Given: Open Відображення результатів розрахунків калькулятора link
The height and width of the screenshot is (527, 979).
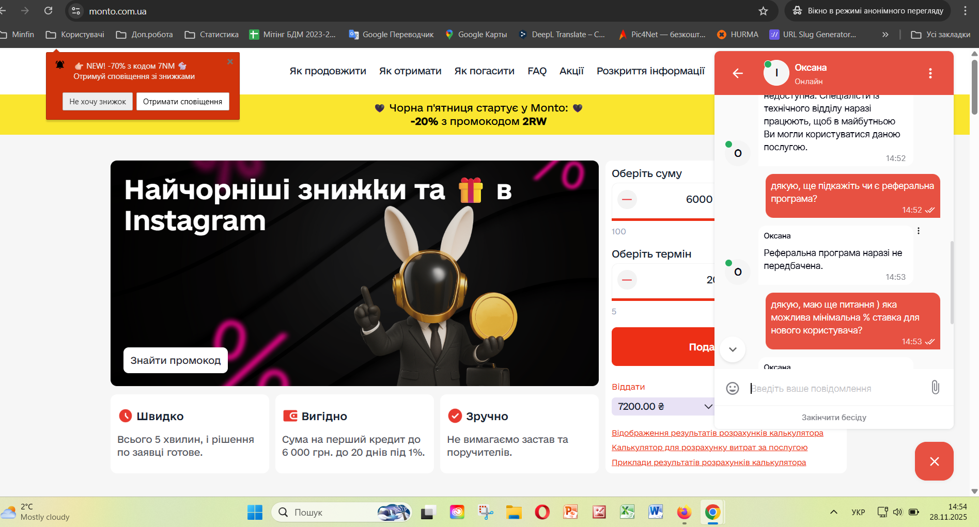Looking at the screenshot, I should click(717, 433).
